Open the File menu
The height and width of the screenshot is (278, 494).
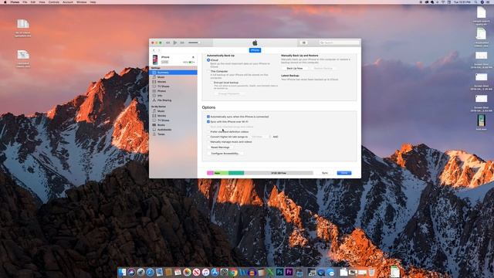[x=25, y=2]
